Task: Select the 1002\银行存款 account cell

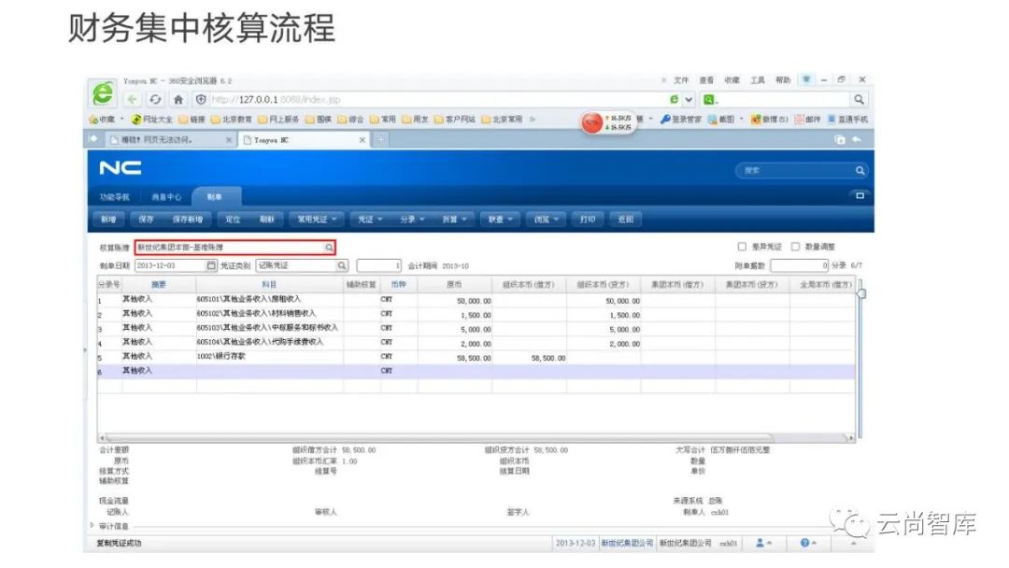Action: click(270, 356)
